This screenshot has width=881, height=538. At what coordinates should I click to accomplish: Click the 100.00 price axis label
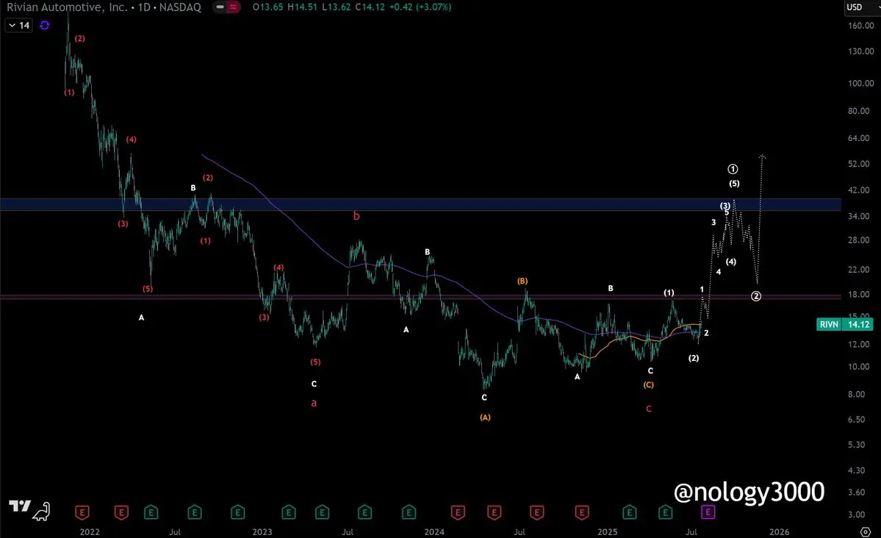(x=860, y=83)
